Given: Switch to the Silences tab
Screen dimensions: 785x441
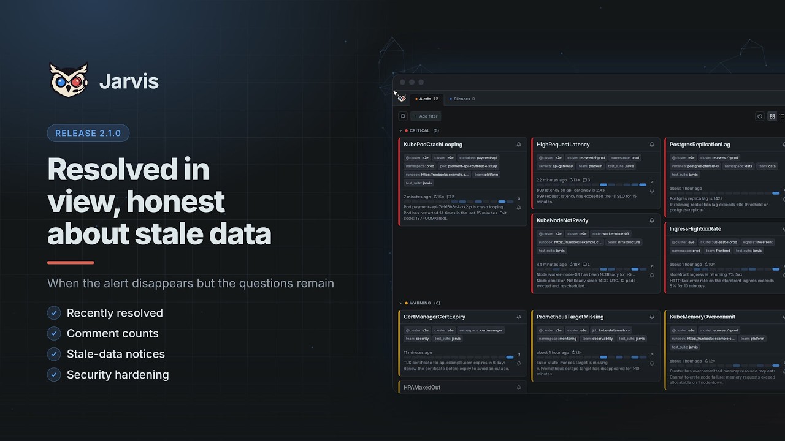Looking at the screenshot, I should pos(462,99).
